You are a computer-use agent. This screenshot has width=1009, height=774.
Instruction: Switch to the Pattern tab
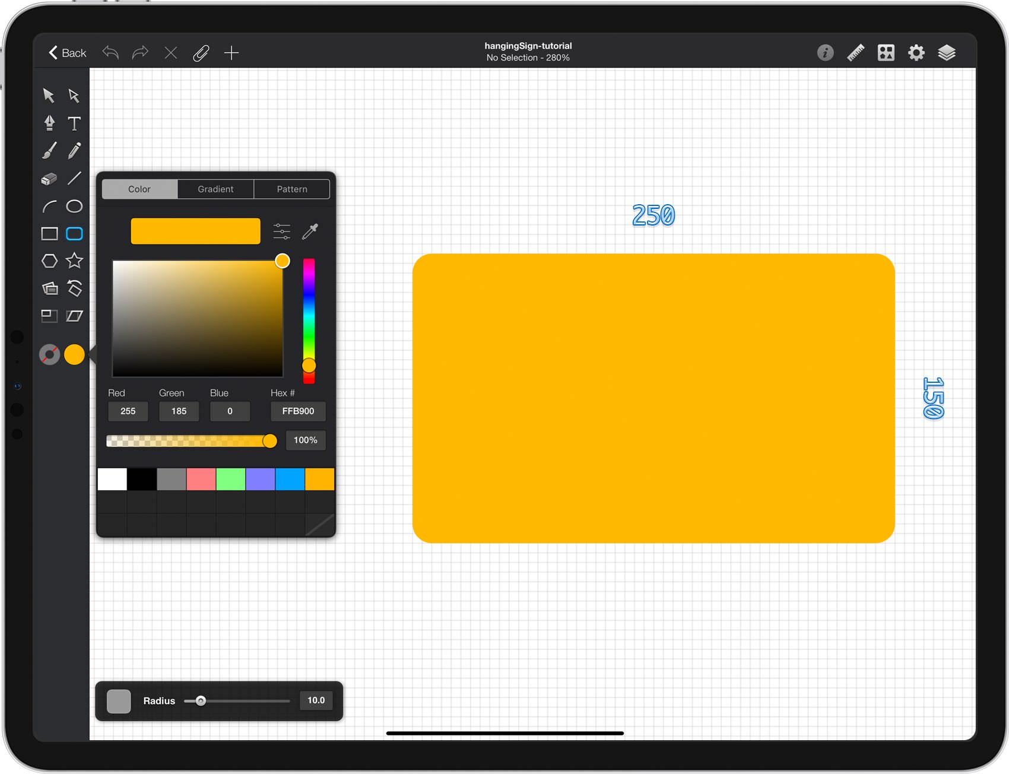click(292, 189)
